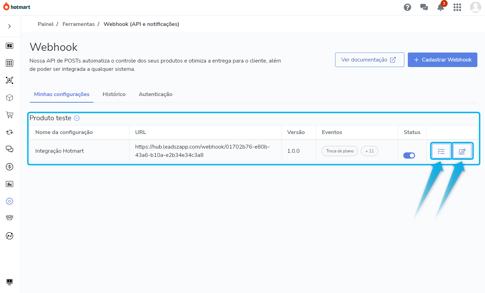Open the app grid icon in top bar
Viewport: 485px width, 293px height.
pyautogui.click(x=457, y=7)
